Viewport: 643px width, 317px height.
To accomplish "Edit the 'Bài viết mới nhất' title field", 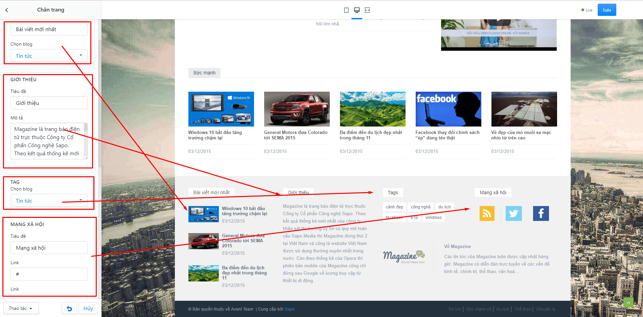I will [49, 29].
